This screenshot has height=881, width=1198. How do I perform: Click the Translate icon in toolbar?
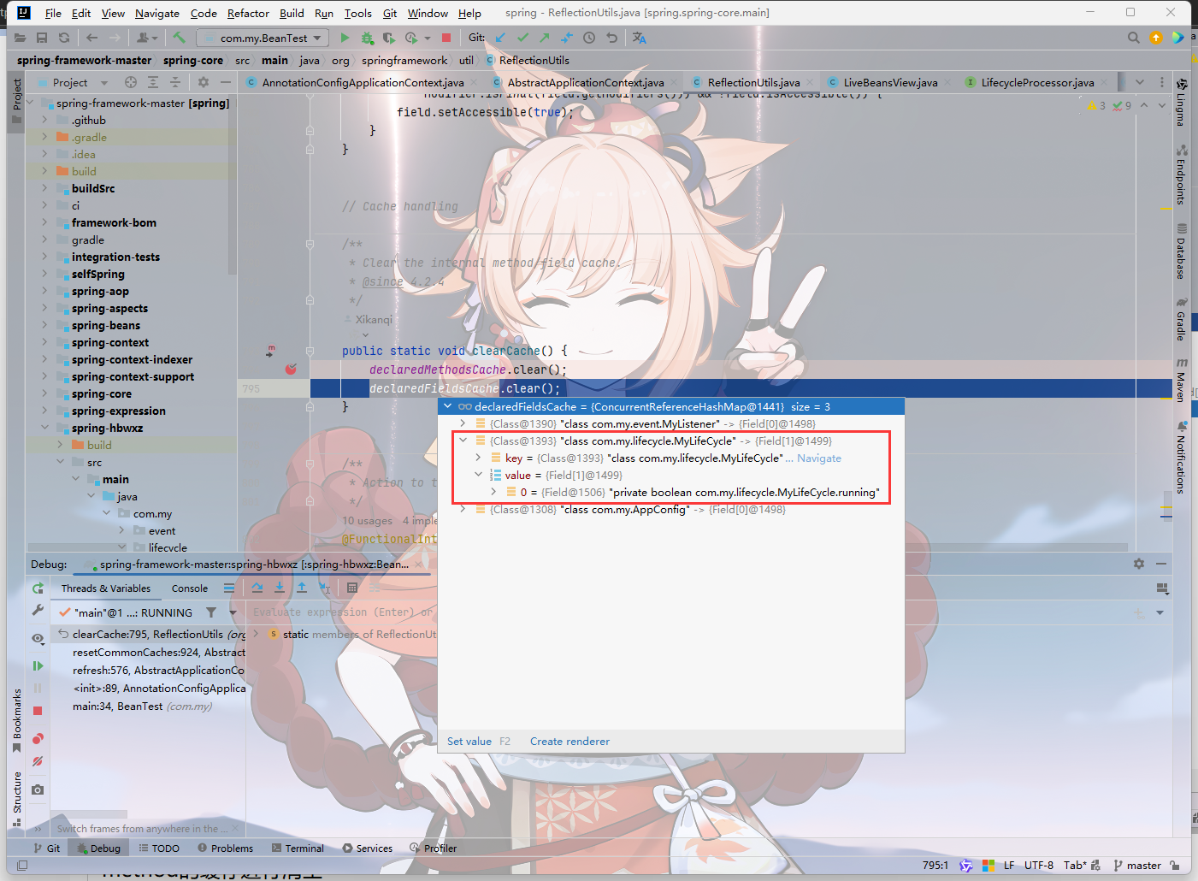640,38
